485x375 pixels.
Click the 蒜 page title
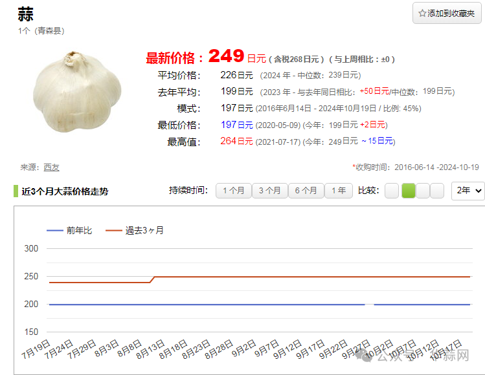coord(25,14)
